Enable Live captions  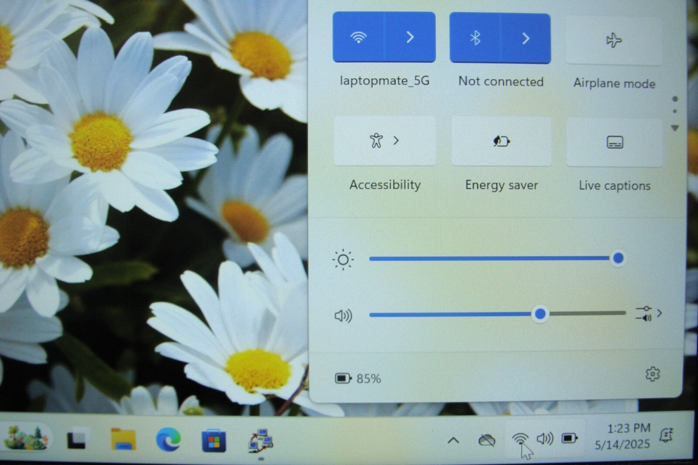[x=615, y=142]
